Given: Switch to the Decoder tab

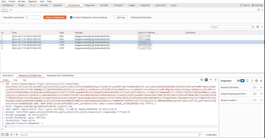Looking at the screenshot, I should pos(104,5).
